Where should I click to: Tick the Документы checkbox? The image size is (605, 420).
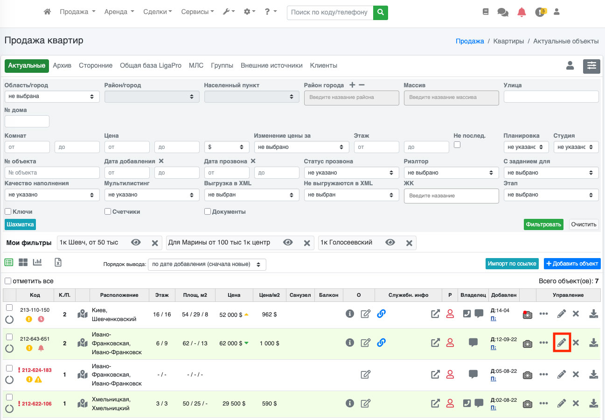208,211
